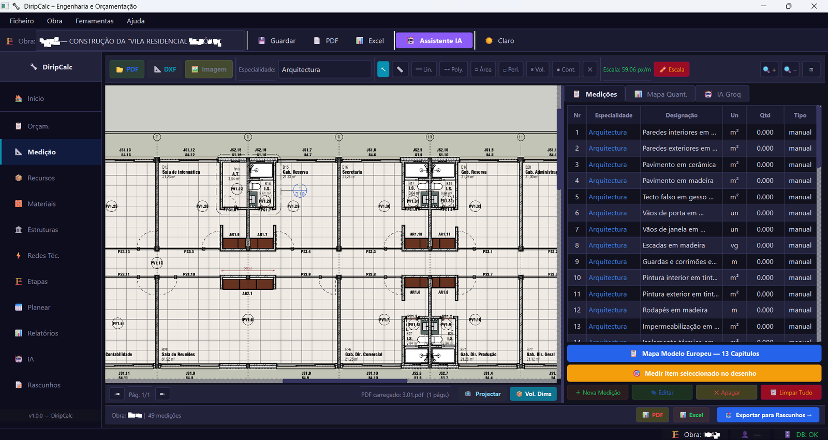Click the Exportar para Rascunhos button

click(x=768, y=415)
